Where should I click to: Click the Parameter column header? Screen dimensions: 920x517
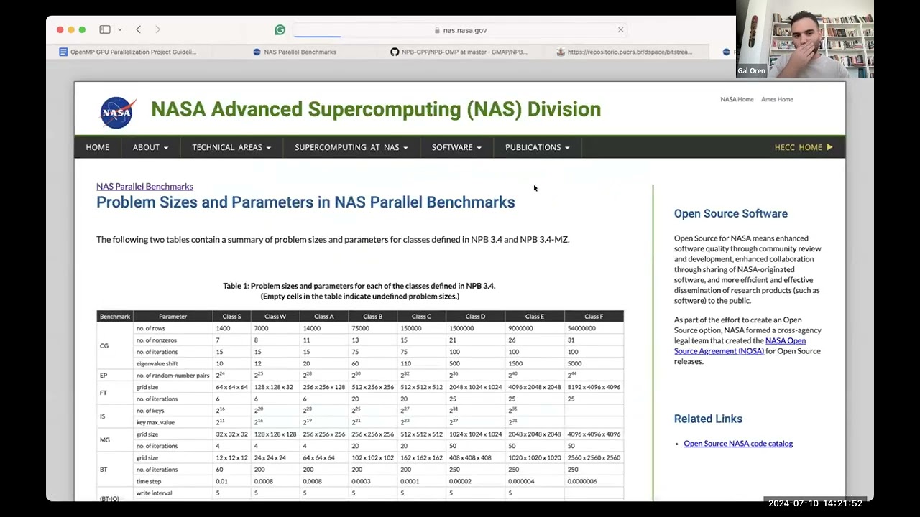(172, 316)
